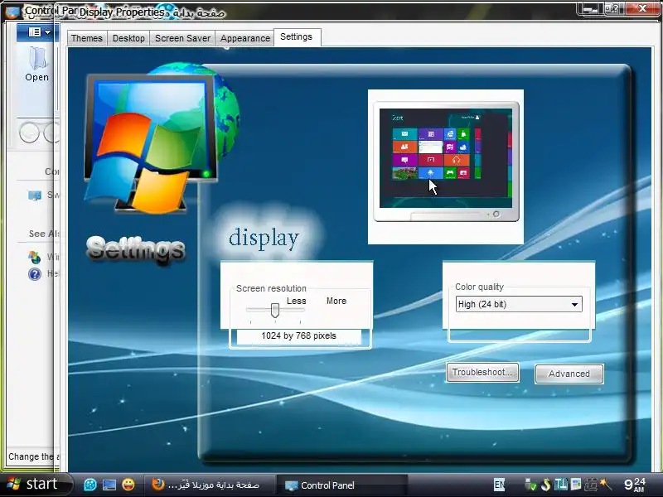The height and width of the screenshot is (497, 663).
Task: Click the Advanced button
Action: coord(569,374)
